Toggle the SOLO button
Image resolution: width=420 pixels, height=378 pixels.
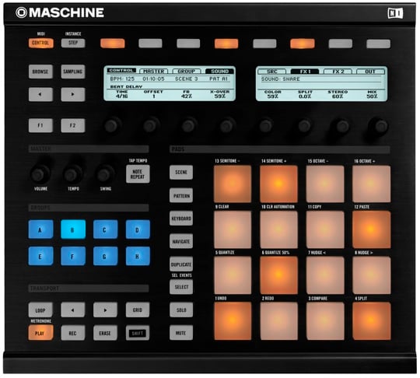[181, 310]
